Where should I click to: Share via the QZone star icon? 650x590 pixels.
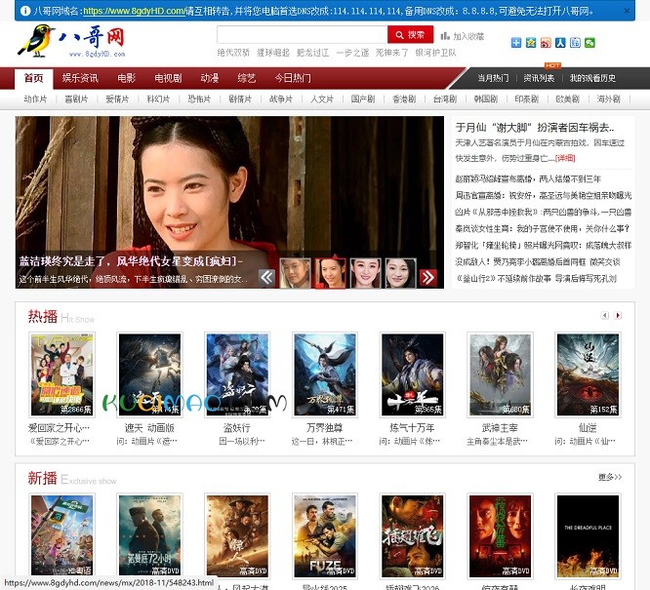tap(531, 42)
